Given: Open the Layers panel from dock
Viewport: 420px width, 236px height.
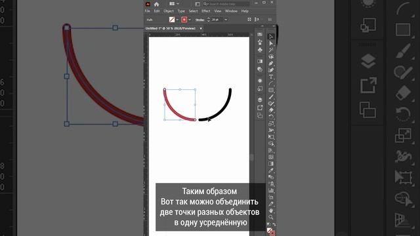Looking at the screenshot, I should pos(260,100).
